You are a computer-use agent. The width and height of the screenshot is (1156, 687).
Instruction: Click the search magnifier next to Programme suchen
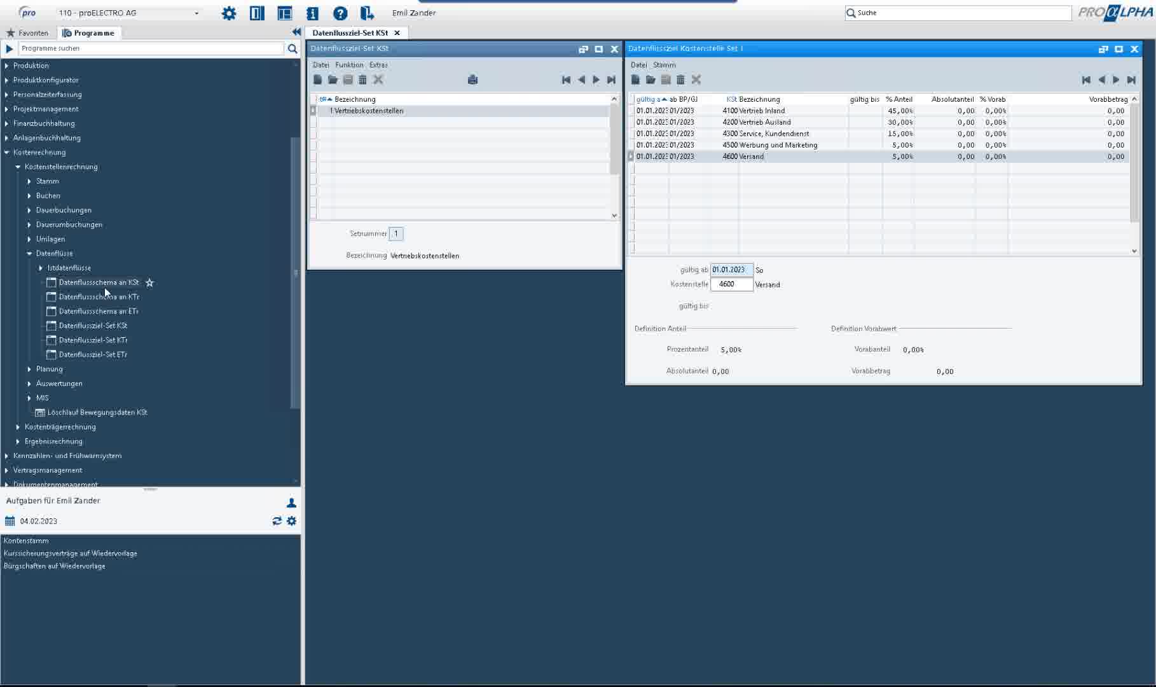pyautogui.click(x=292, y=48)
